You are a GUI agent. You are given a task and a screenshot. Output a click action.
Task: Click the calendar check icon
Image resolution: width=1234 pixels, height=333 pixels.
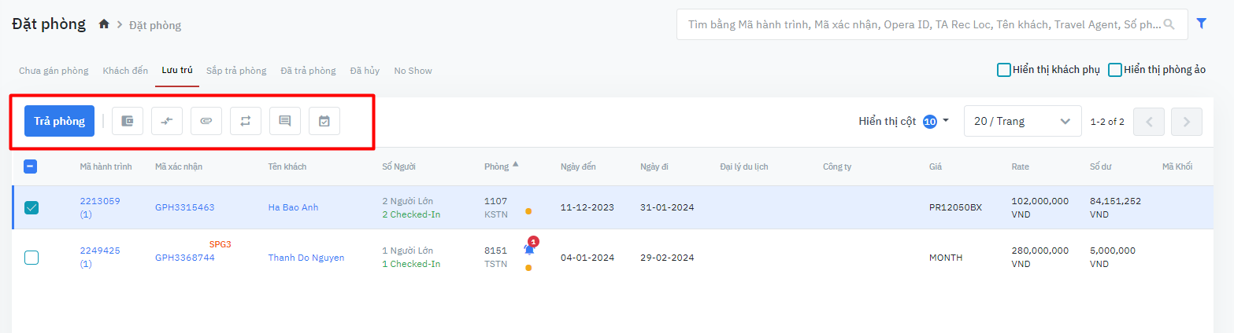click(x=324, y=121)
